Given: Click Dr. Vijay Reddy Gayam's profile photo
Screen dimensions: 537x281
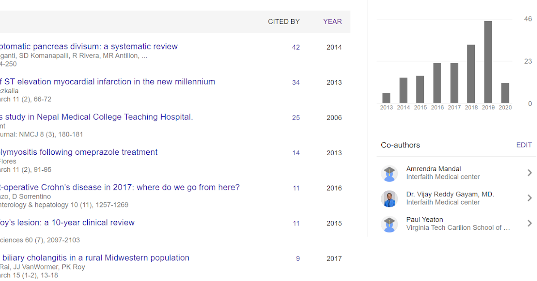Looking at the screenshot, I should tap(389, 198).
